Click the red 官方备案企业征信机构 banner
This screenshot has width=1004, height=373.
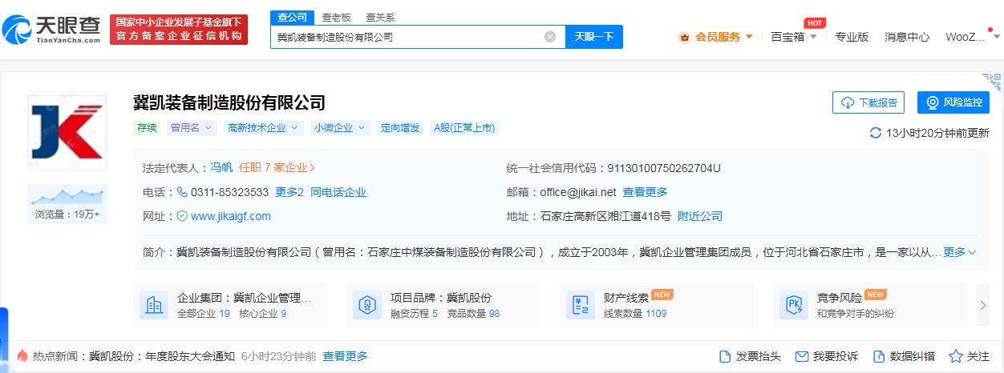click(179, 30)
